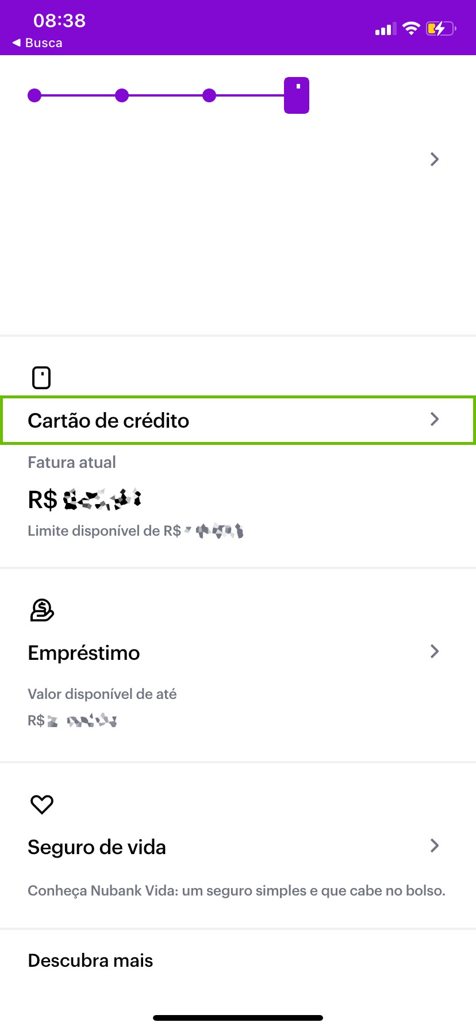Tap the battery charging indicator
The height and width of the screenshot is (1030, 476).
(441, 28)
